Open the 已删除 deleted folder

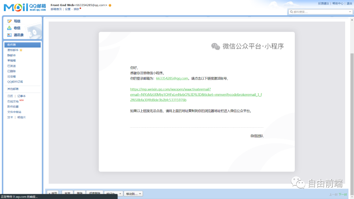[11, 71]
